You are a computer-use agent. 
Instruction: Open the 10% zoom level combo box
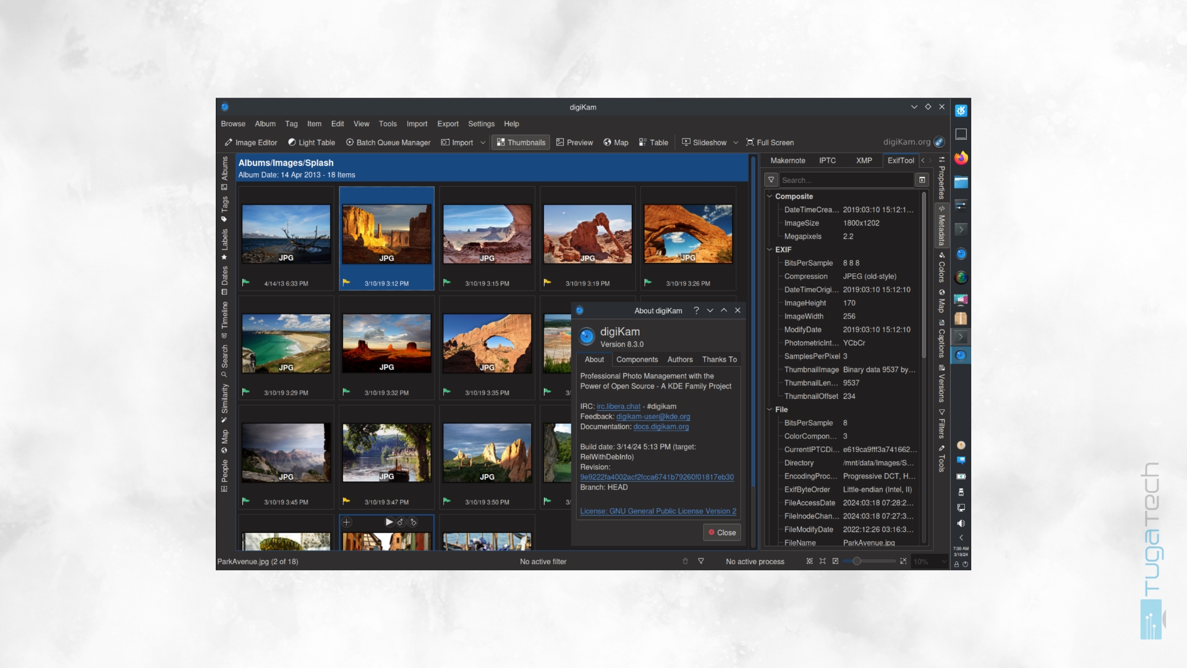(929, 561)
